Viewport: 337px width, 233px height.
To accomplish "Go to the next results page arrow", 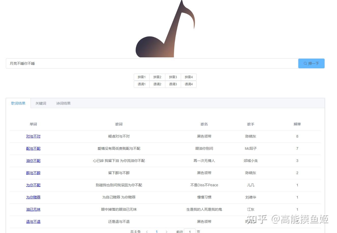I will point(166,231).
